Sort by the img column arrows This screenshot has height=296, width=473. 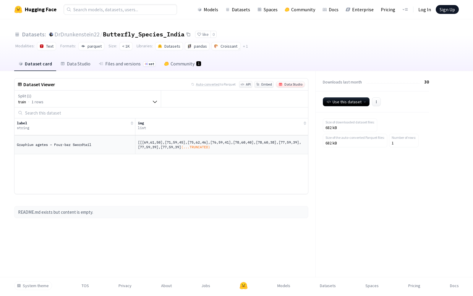[x=305, y=123]
